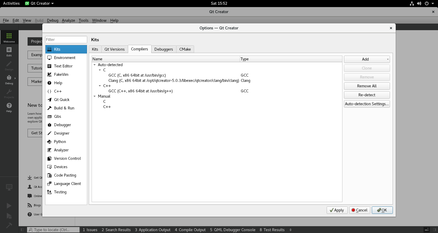Collapse the auto-detected C++ compilers node
The height and width of the screenshot is (233, 438).
tap(100, 86)
